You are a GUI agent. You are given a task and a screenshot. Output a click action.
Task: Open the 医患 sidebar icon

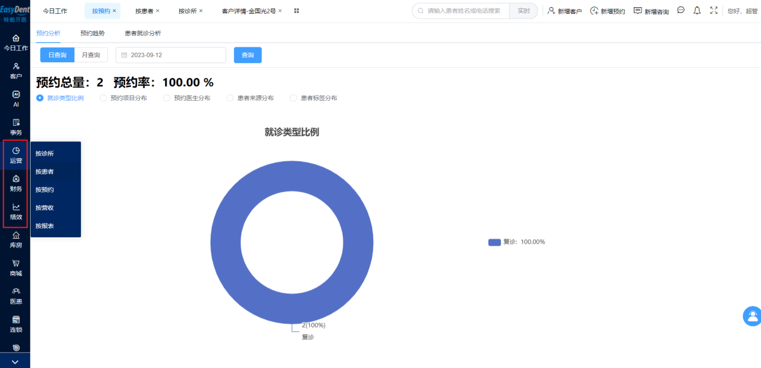(x=16, y=291)
